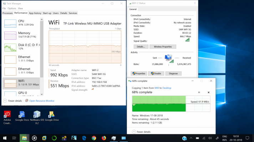Open Resource Monitor link

pyautogui.click(x=42, y=101)
